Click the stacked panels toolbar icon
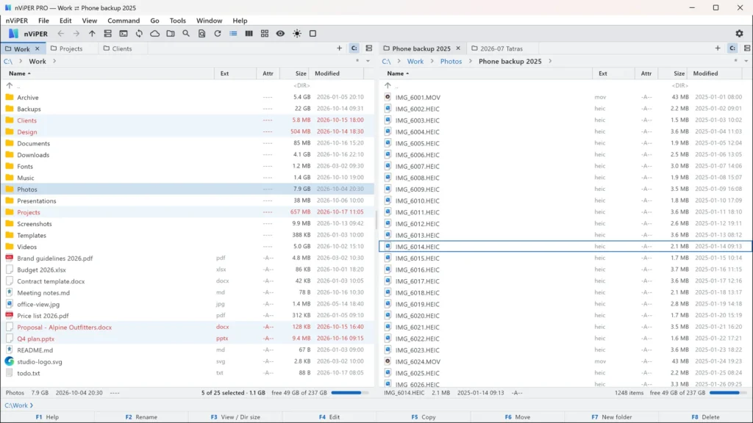This screenshot has width=753, height=423. tap(107, 34)
